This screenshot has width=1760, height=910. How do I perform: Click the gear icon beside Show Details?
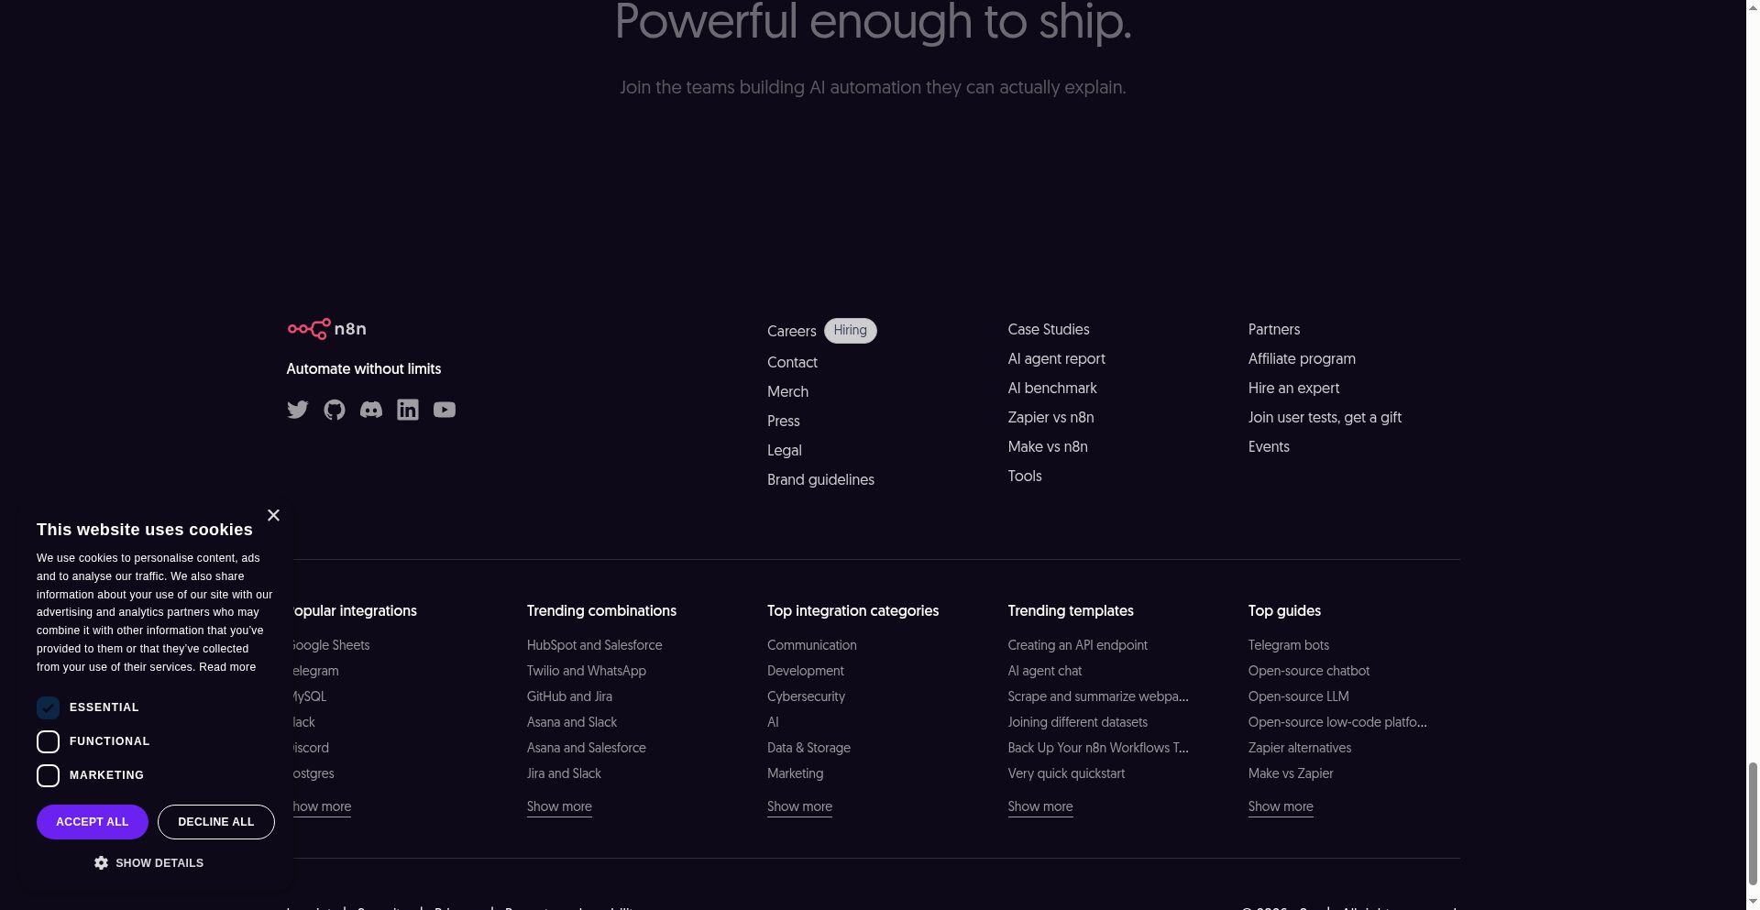101,863
